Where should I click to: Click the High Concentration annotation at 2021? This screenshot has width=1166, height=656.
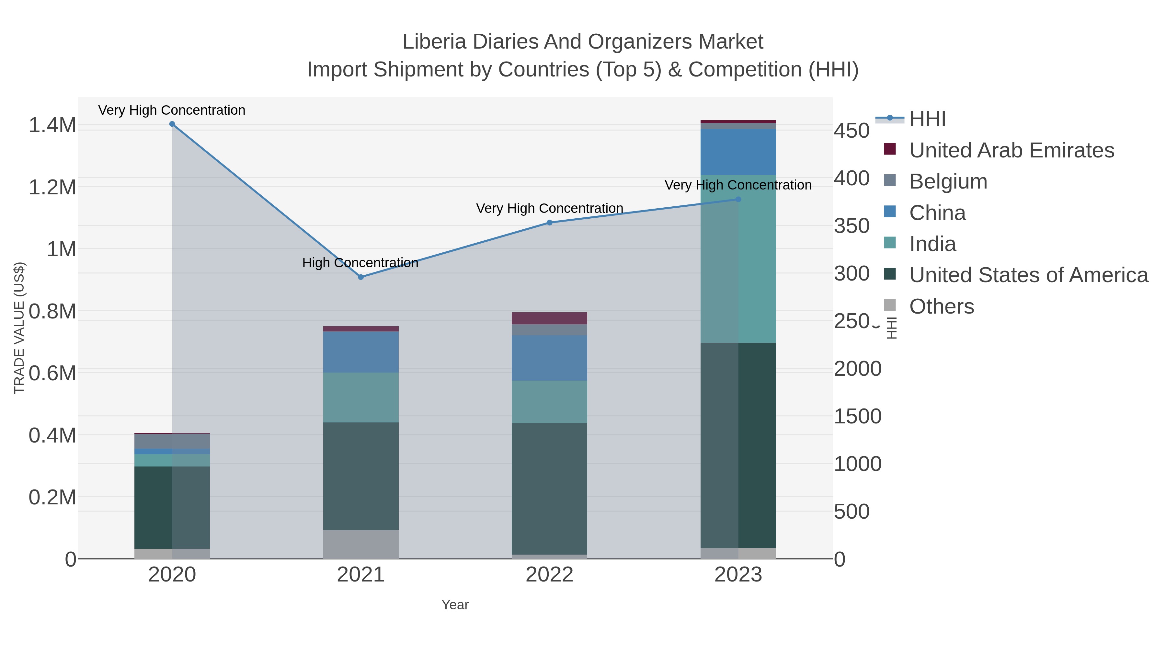[x=360, y=263]
